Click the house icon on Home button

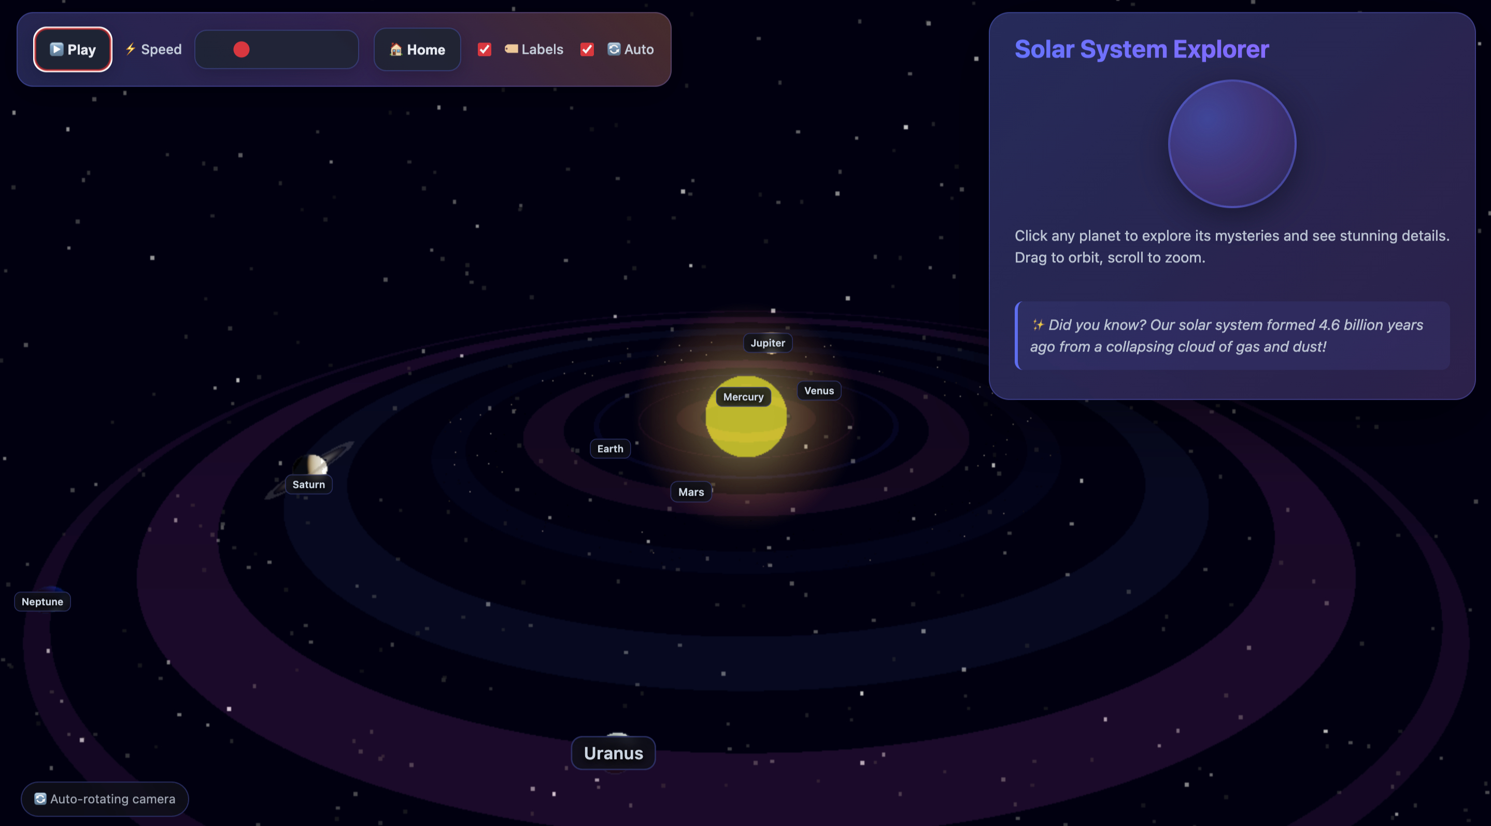tap(396, 50)
